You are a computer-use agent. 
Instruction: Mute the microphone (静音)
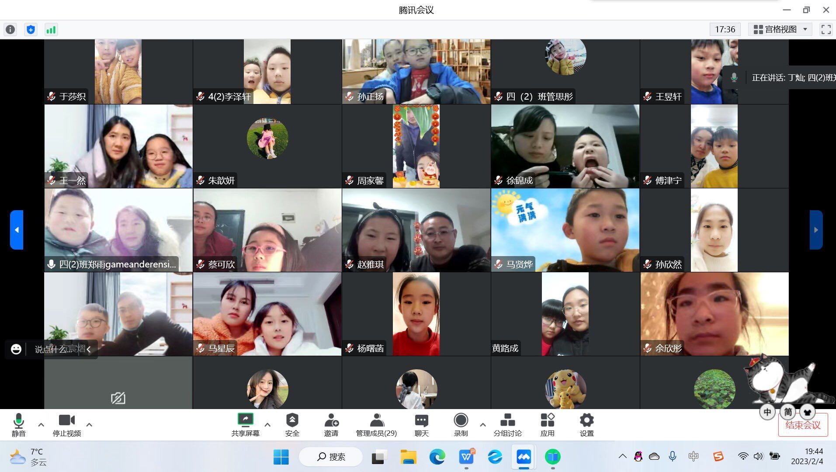pyautogui.click(x=18, y=425)
